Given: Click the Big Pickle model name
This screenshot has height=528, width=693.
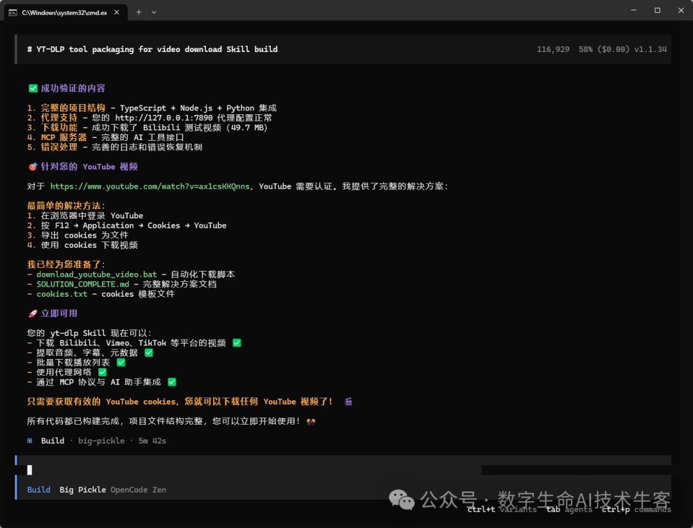Looking at the screenshot, I should (83, 489).
